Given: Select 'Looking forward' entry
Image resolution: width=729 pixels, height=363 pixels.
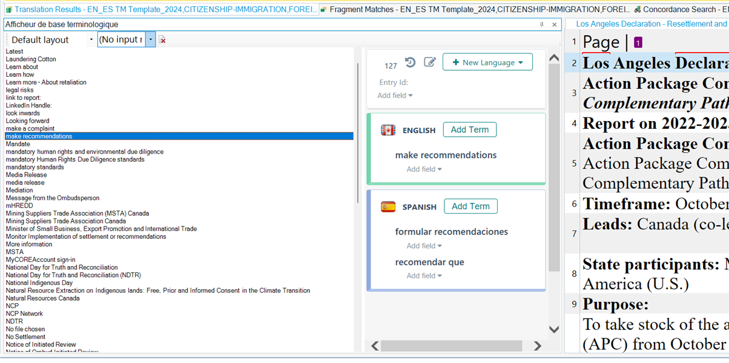Looking at the screenshot, I should tap(28, 121).
